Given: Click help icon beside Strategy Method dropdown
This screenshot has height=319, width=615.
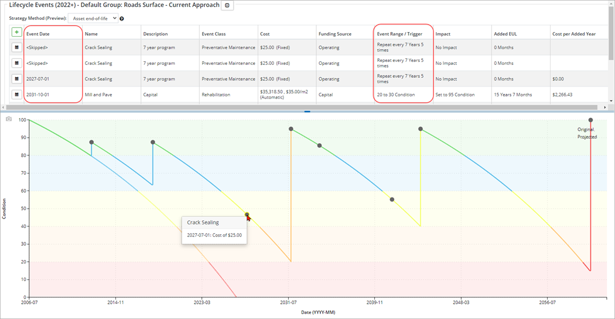Looking at the screenshot, I should (122, 19).
